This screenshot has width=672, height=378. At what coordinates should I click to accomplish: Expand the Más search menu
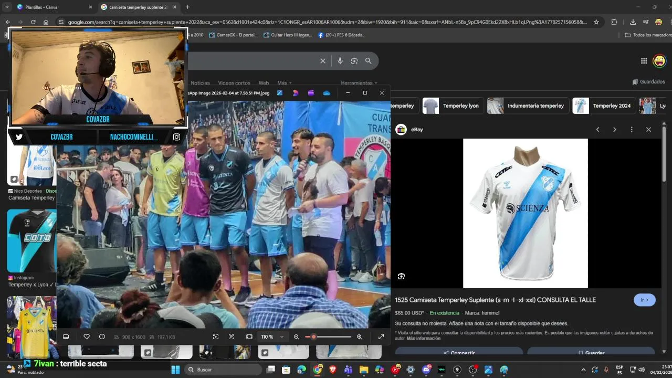[285, 83]
